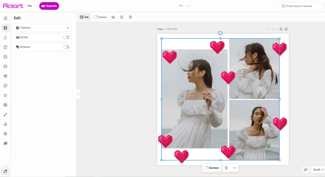Duplicate the page icon
325x177 pixels.
[x=287, y=29]
